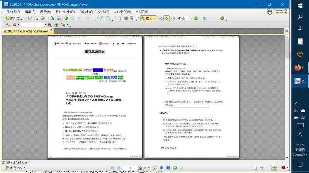Viewport: 309px width, 173px height.
Task: Go to first page button
Action: point(112,168)
